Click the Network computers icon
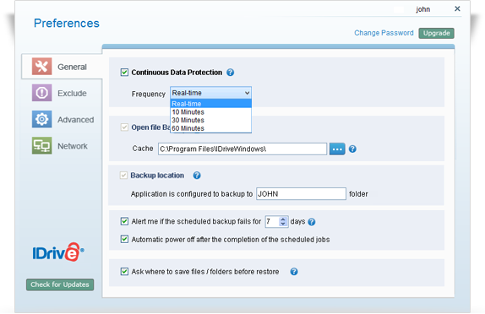 pyautogui.click(x=41, y=145)
